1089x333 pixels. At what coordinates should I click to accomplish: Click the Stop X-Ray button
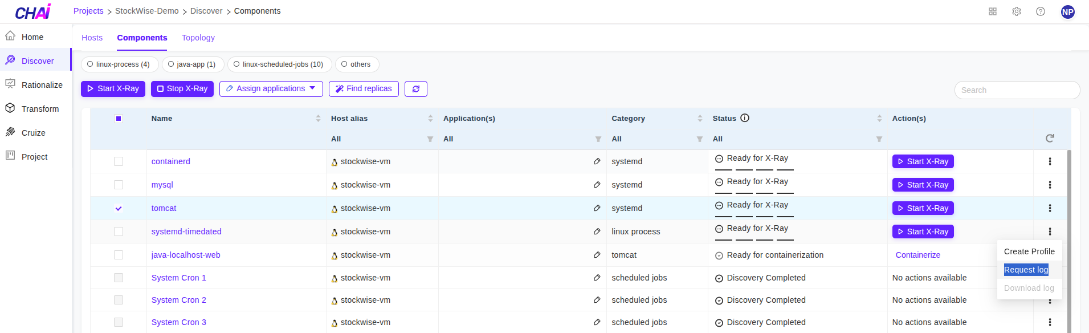[182, 89]
